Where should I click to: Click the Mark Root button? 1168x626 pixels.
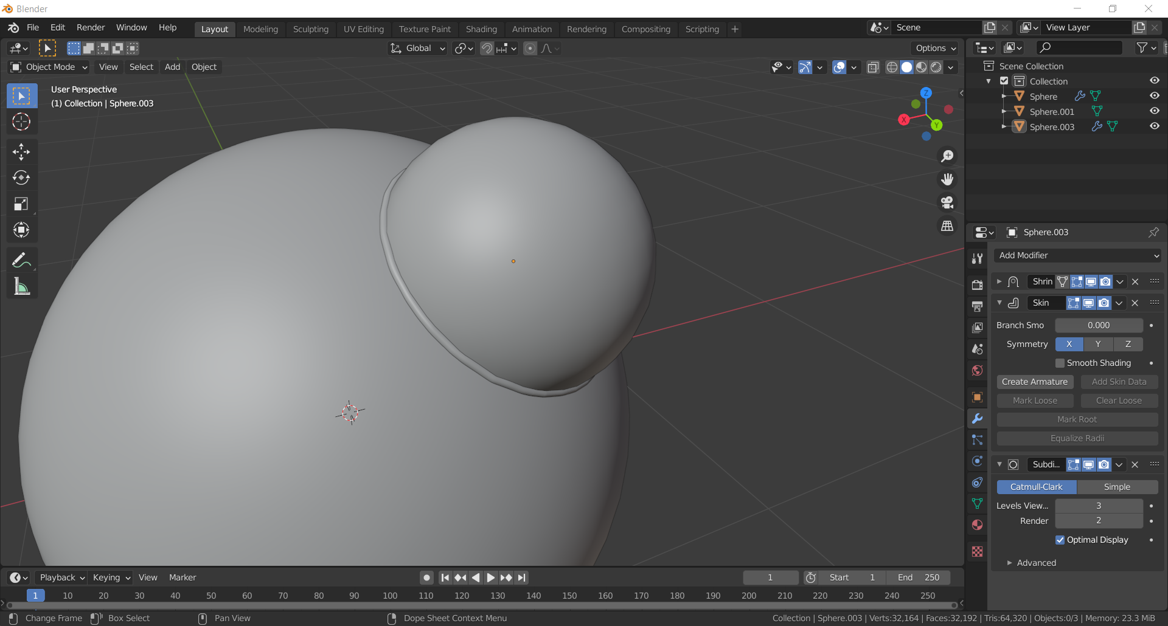pyautogui.click(x=1077, y=419)
